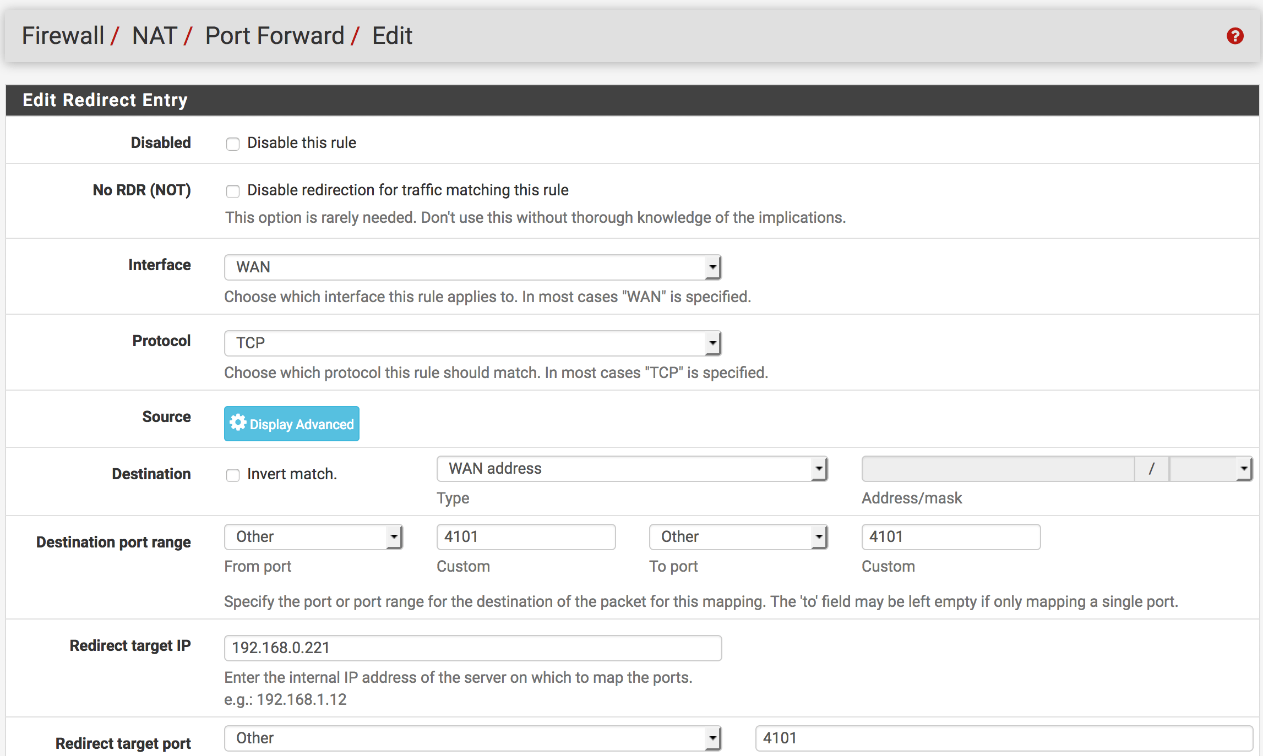
Task: Click the To port Custom field 4101
Action: pos(950,537)
